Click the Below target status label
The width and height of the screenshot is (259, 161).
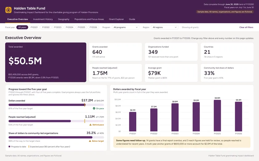point(98,141)
